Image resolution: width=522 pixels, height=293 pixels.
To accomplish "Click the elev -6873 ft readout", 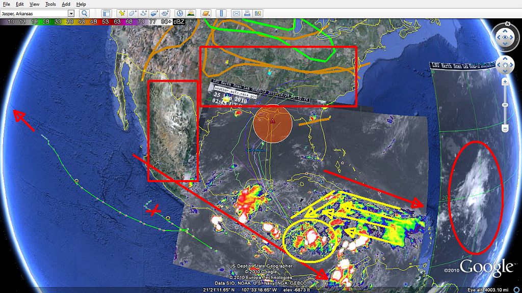I will (296, 290).
